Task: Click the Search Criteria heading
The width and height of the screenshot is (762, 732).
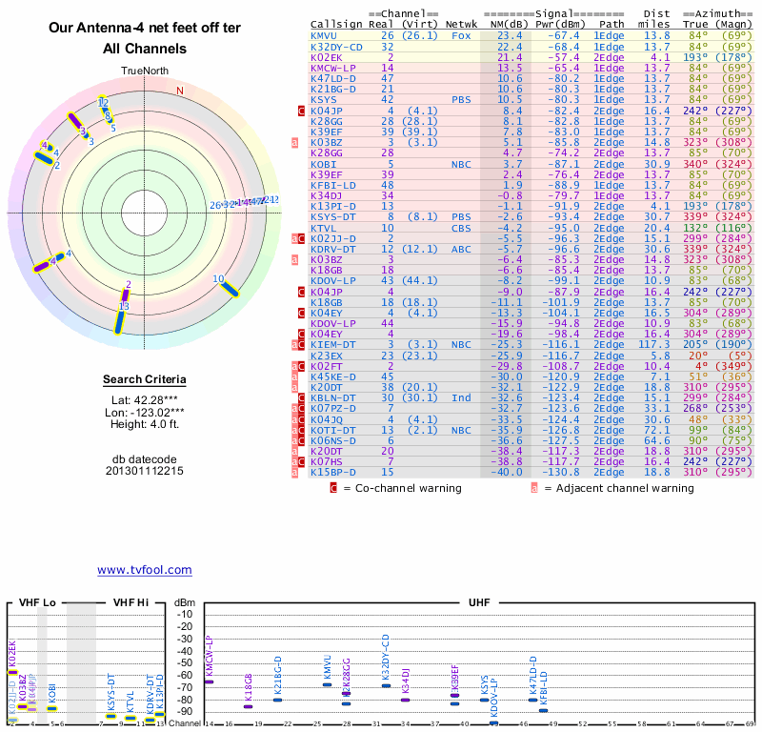Action: (145, 380)
